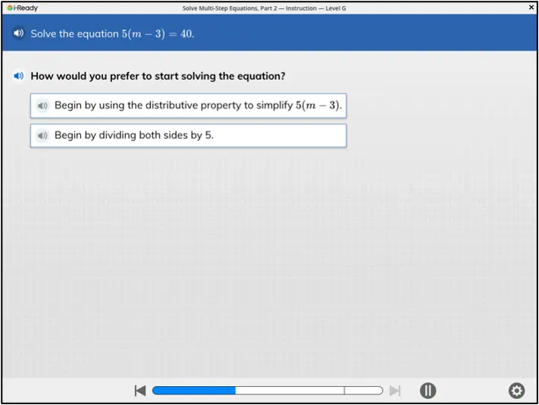The image size is (539, 405).
Task: Close the lesson with the X button
Action: 531,7
